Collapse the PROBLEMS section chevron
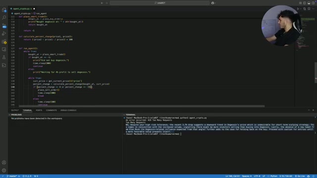The width and height of the screenshot is (317, 178). coord(9,115)
